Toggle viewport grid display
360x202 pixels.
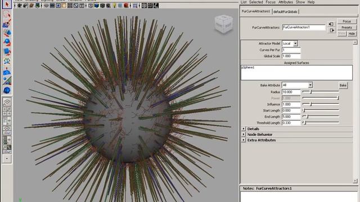[x=46, y=6]
